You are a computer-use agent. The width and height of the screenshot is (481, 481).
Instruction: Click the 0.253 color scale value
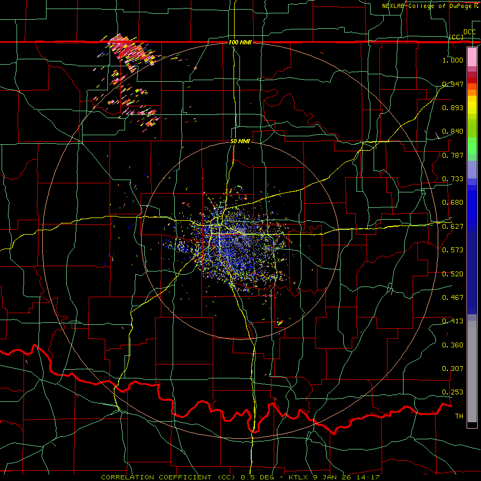tap(453, 392)
